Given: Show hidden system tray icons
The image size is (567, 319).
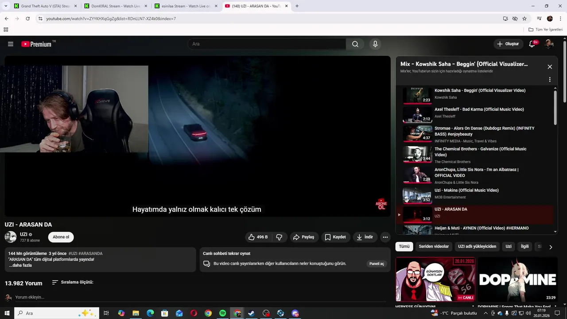Looking at the screenshot, I should [486, 313].
